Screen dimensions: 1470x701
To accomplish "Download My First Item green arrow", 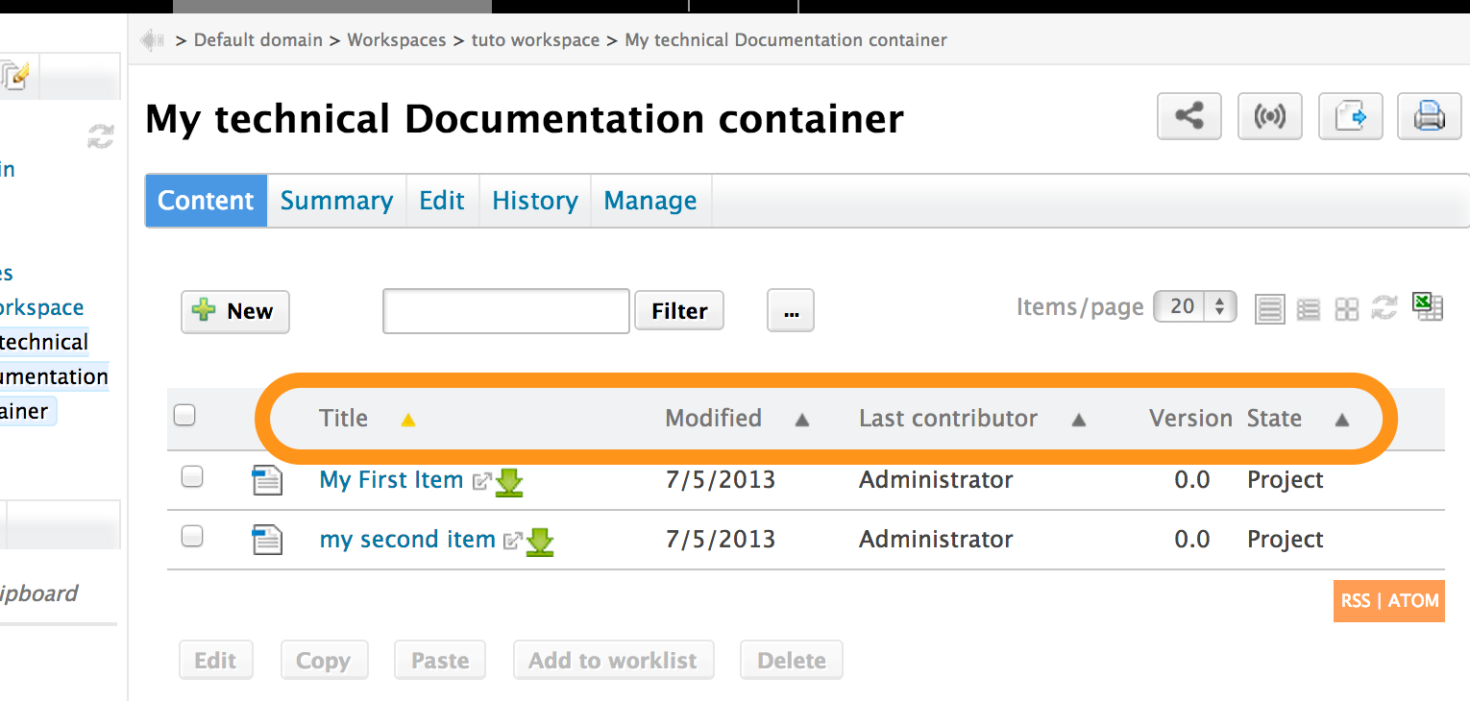I will (509, 482).
